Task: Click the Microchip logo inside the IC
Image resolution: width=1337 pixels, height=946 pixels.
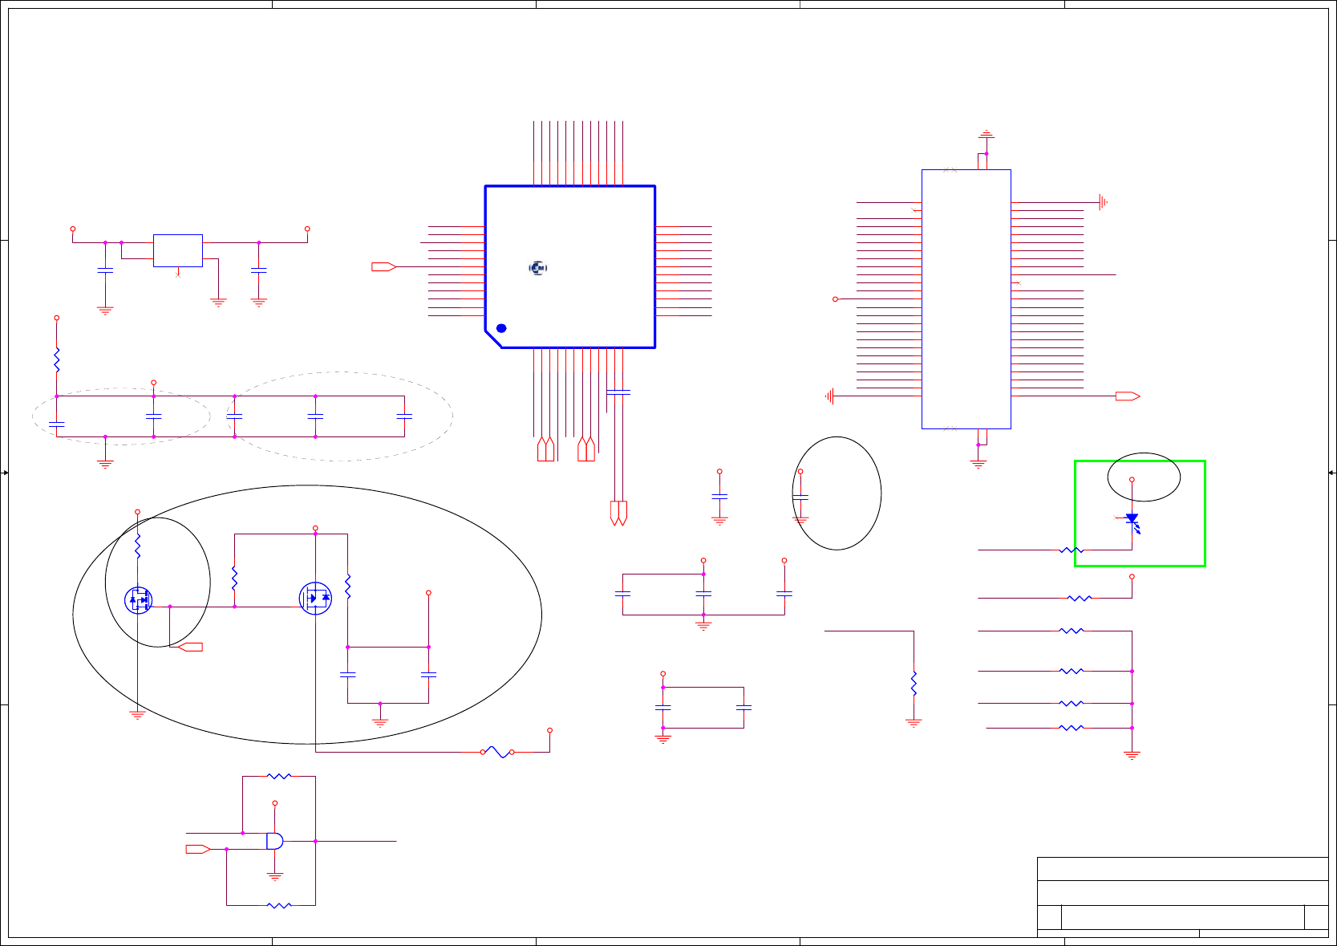Action: coord(538,268)
